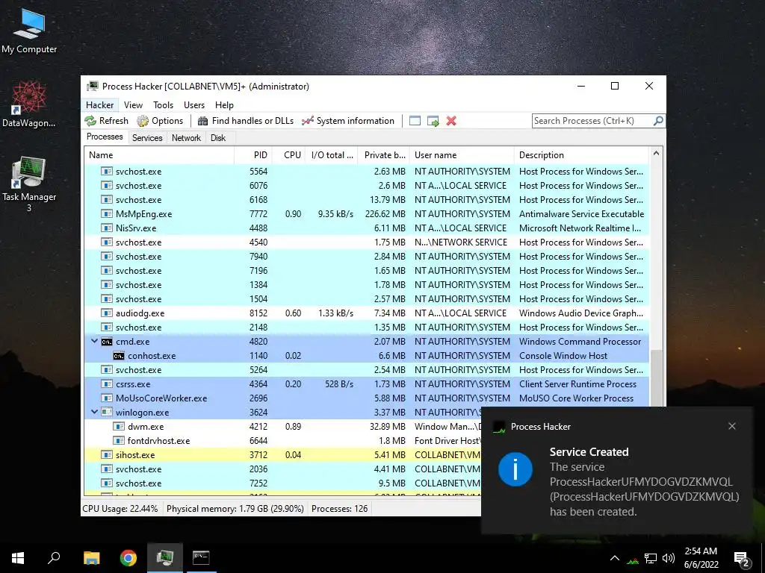
Task: Sort by the Description column header
Action: click(x=581, y=155)
